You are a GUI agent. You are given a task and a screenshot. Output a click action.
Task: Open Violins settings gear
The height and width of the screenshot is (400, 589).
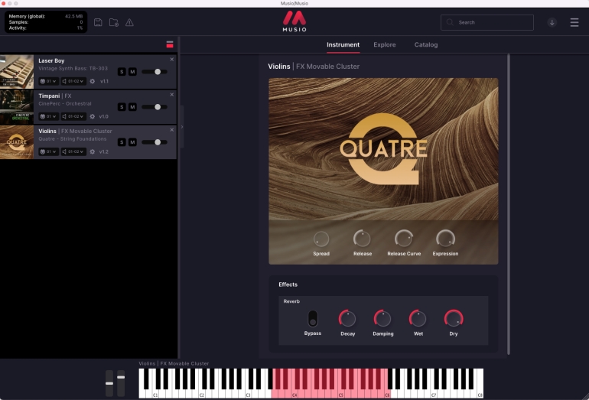point(93,151)
